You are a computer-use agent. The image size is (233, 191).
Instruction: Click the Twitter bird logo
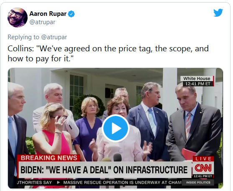tap(218, 13)
